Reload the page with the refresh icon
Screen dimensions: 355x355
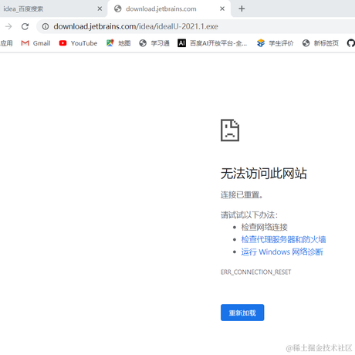[x=25, y=26]
